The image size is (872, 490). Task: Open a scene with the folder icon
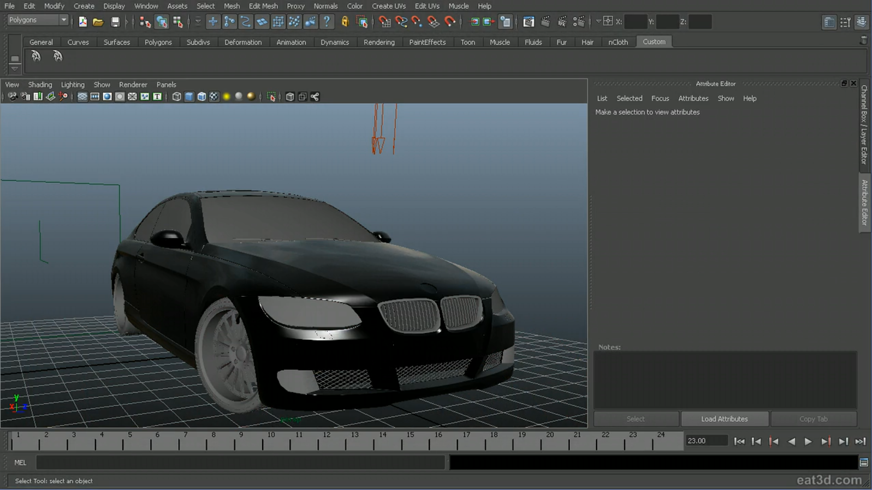[98, 22]
